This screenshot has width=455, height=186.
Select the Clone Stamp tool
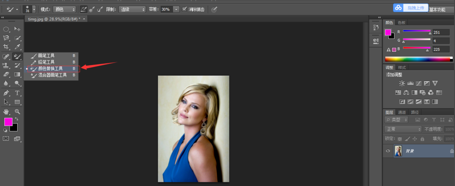tap(6, 65)
